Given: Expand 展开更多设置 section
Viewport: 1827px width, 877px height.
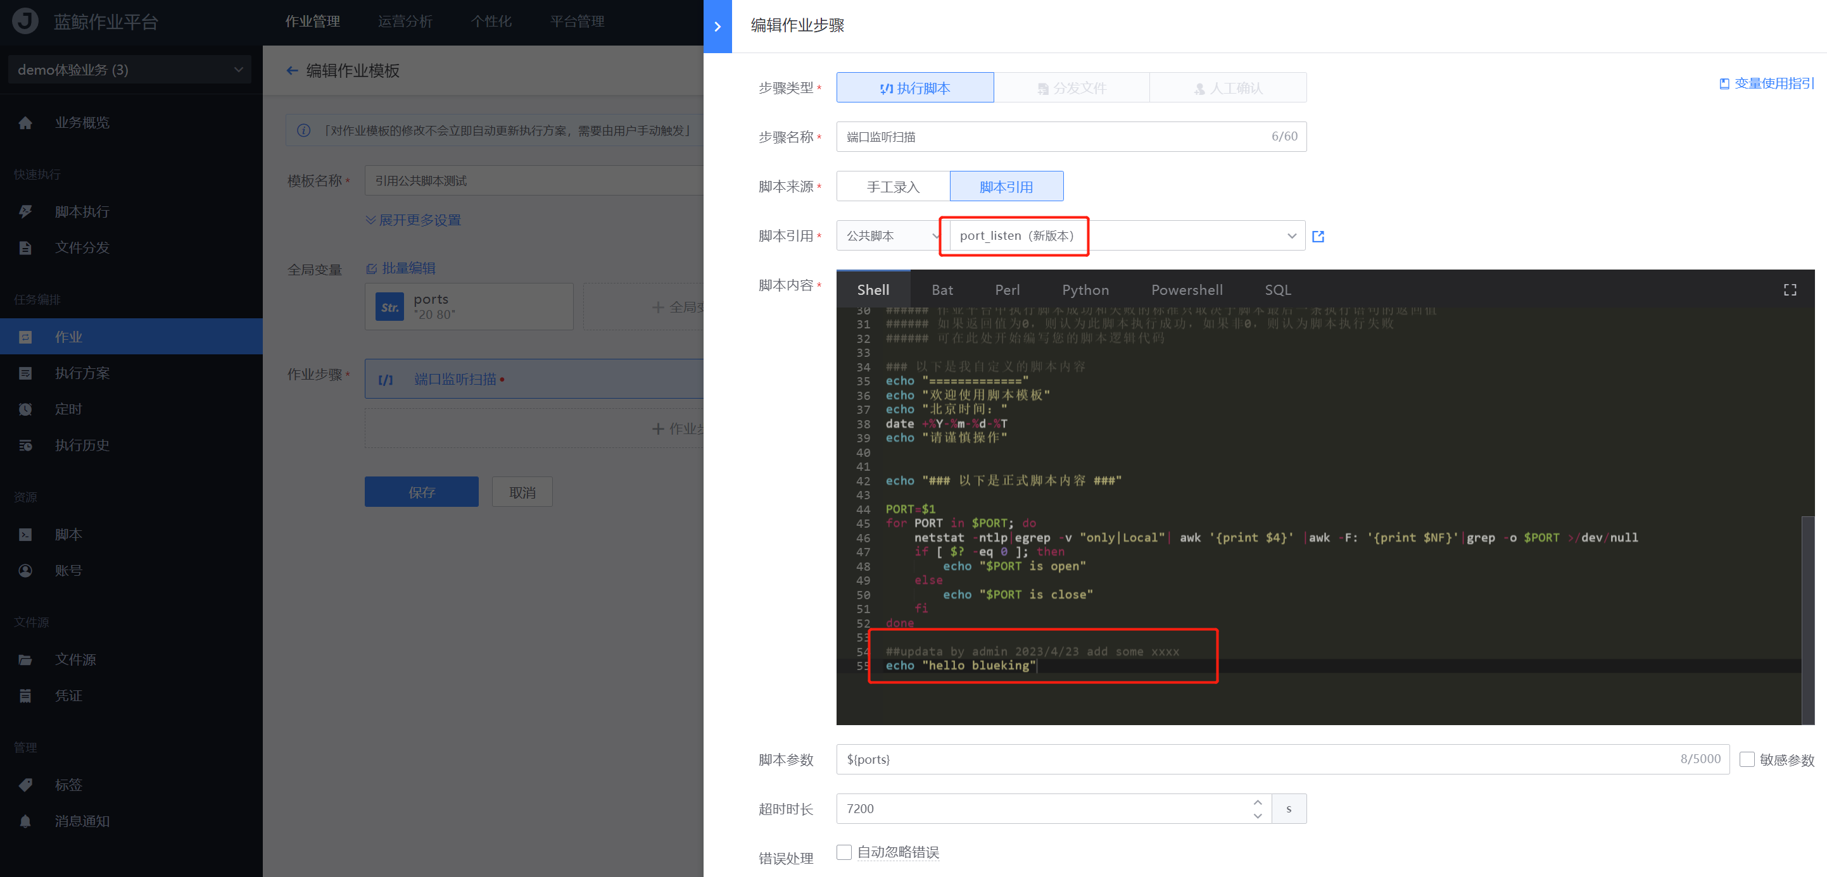Looking at the screenshot, I should click(x=414, y=220).
